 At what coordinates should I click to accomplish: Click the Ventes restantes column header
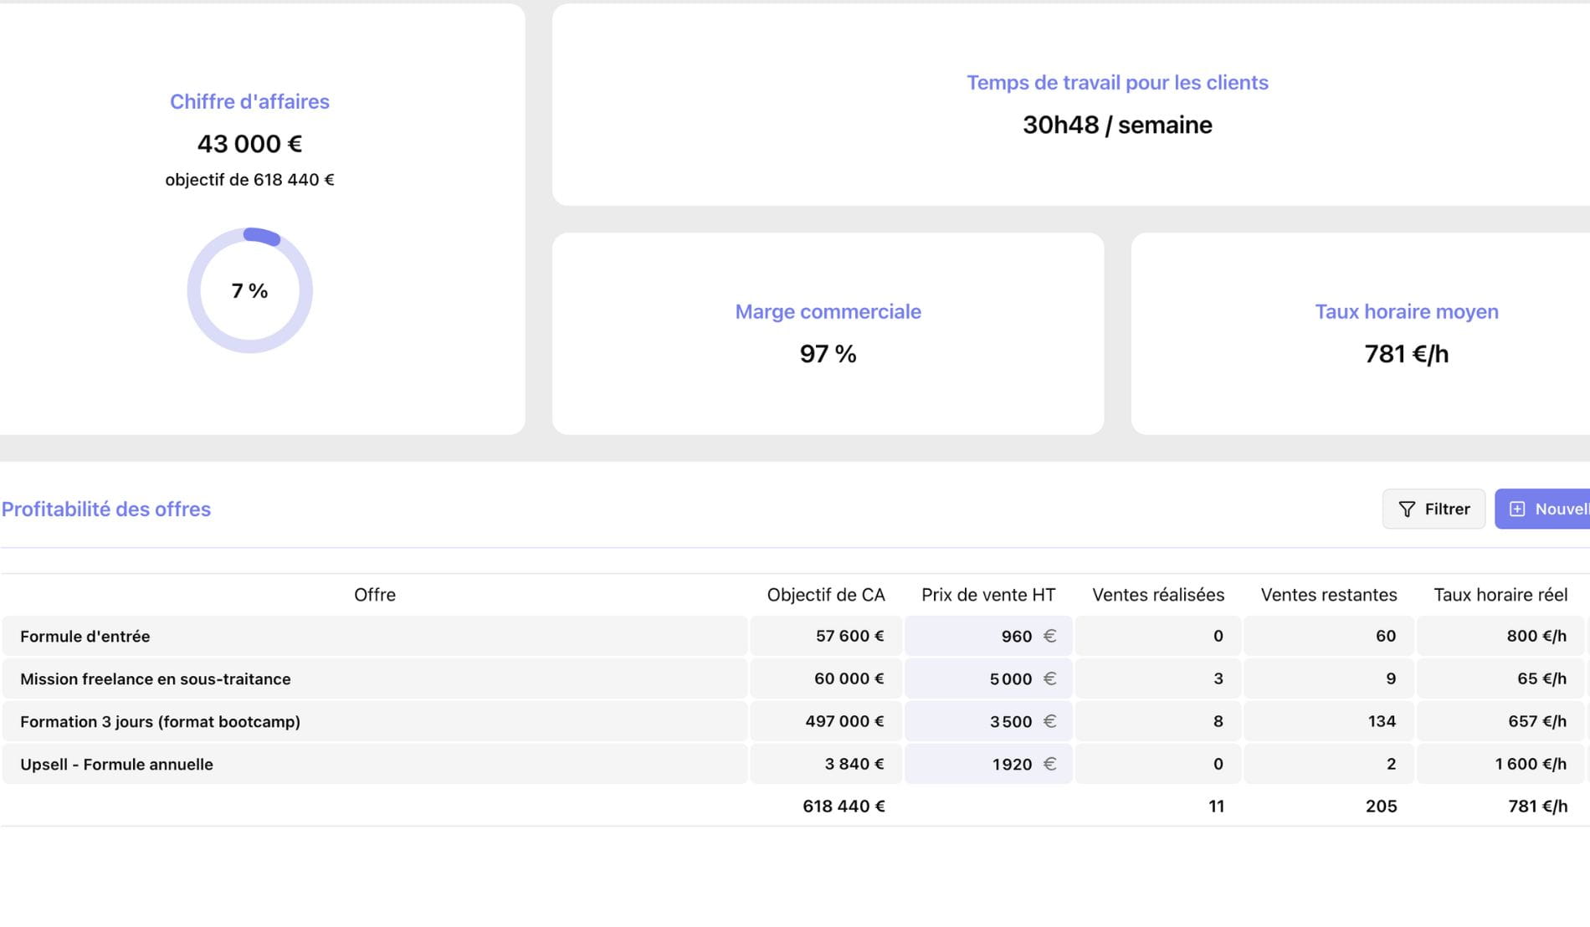[1329, 595]
